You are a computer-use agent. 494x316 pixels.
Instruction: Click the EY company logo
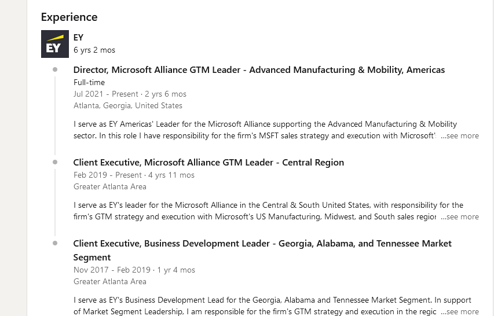(55, 44)
